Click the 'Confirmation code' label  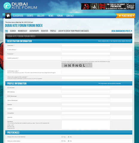coord(13,71)
